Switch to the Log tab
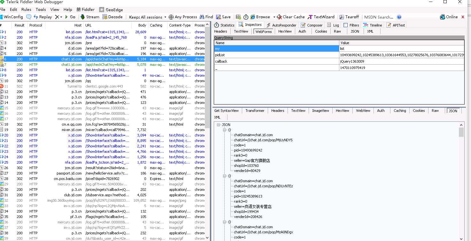Screen dimensions: 471x241 click(x=333, y=25)
